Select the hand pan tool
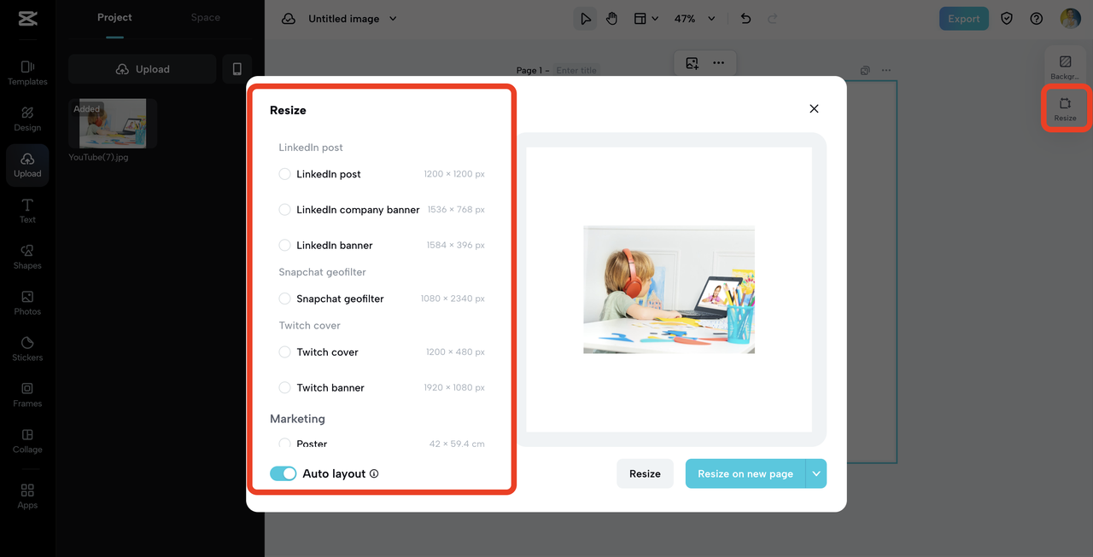Screen dimensions: 1093x557 pyautogui.click(x=611, y=19)
